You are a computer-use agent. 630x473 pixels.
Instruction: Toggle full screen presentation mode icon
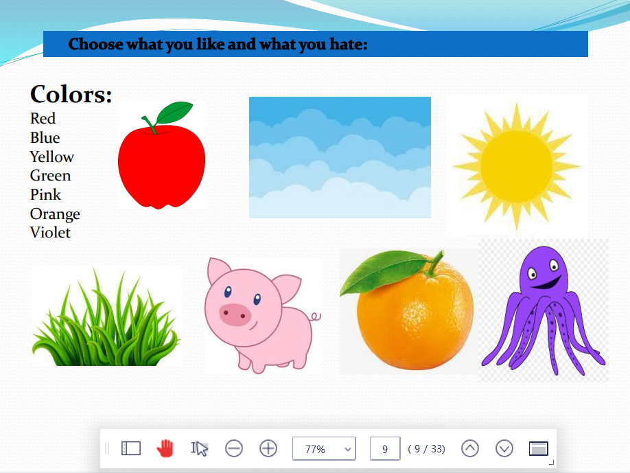point(539,448)
